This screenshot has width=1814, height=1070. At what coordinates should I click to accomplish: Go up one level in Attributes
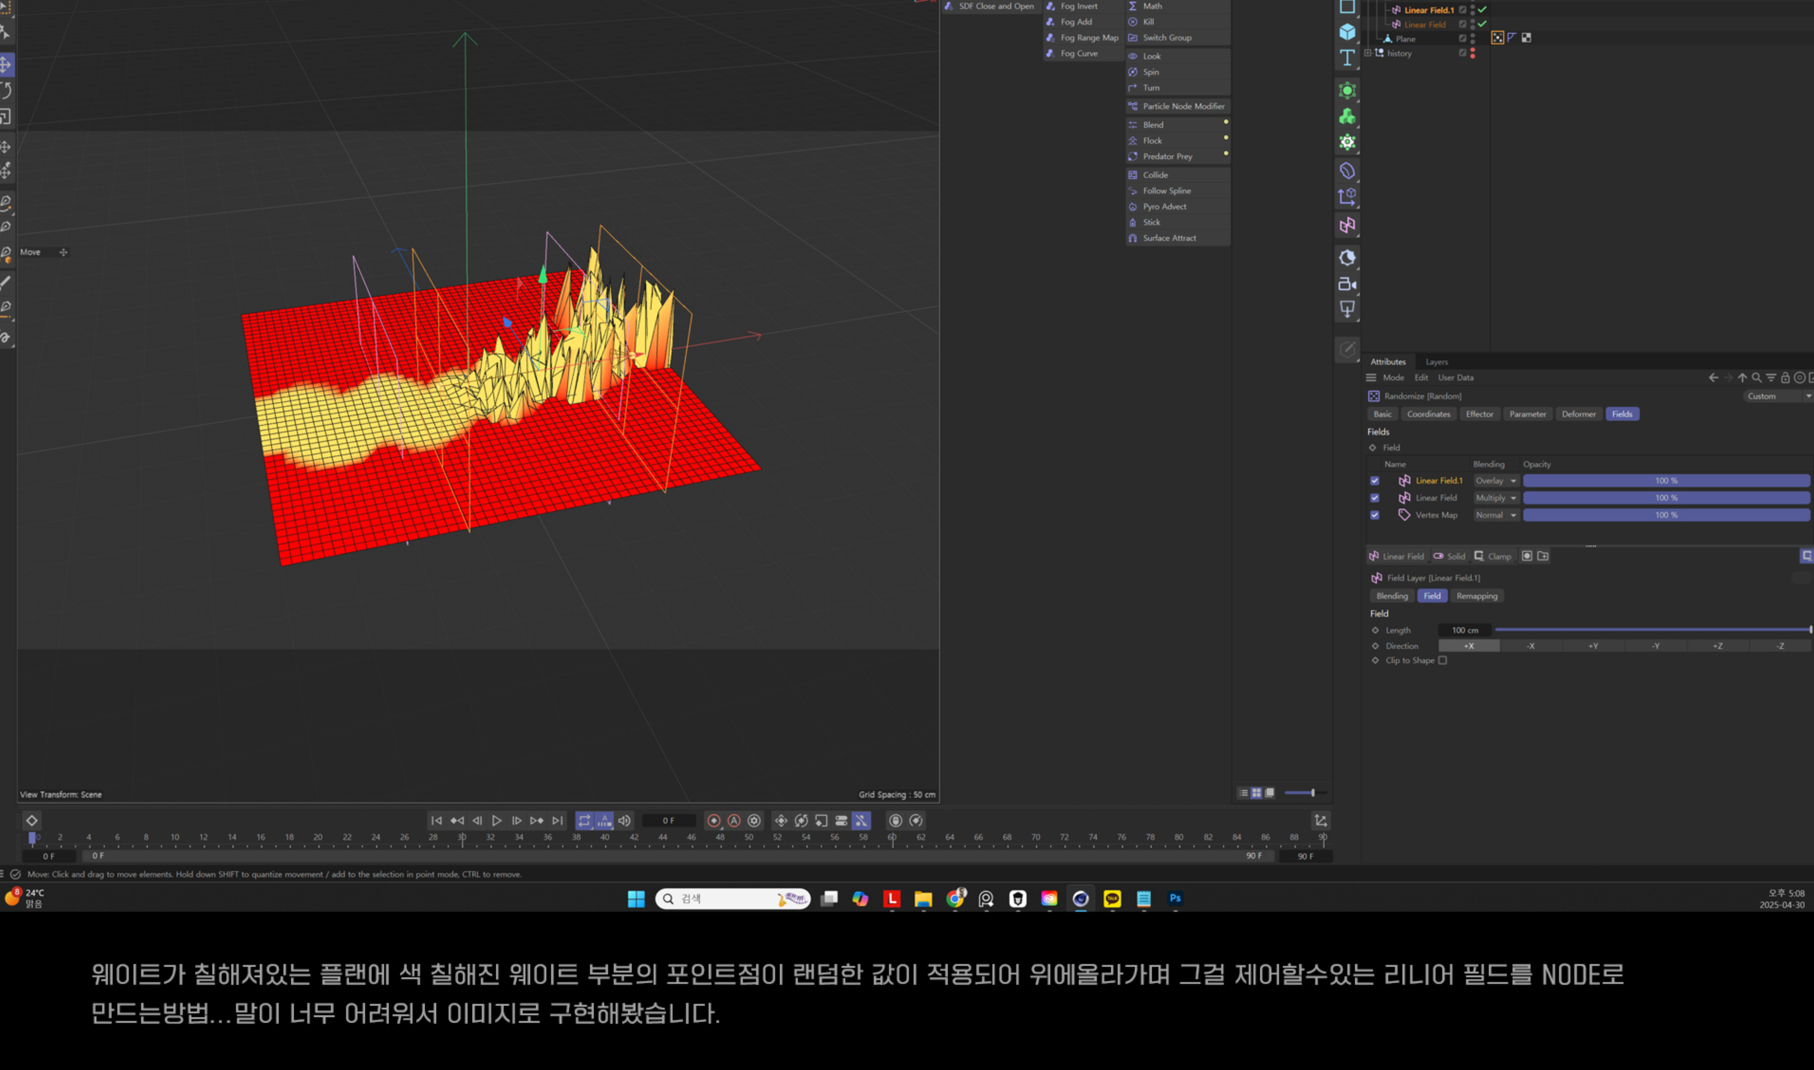(1742, 378)
